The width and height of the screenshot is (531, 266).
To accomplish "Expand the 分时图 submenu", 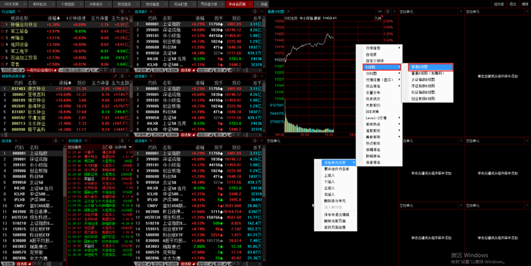I will (382, 74).
